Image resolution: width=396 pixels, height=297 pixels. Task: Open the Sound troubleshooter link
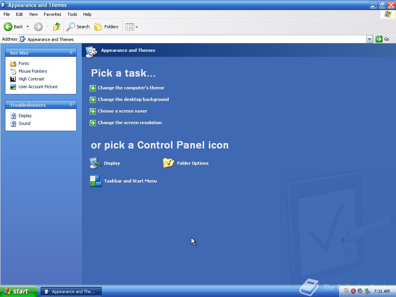point(24,123)
